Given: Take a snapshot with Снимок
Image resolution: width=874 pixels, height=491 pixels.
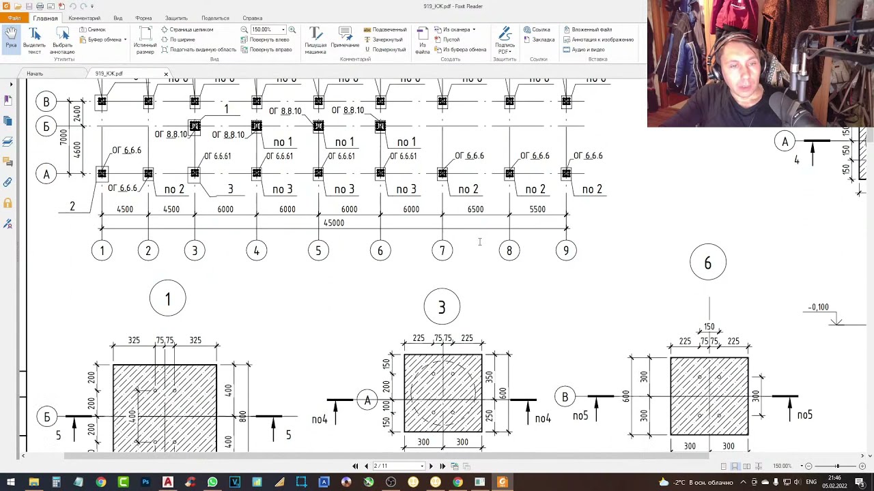Looking at the screenshot, I should point(92,30).
